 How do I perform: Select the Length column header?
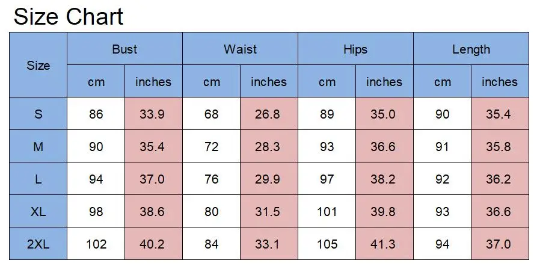point(471,49)
